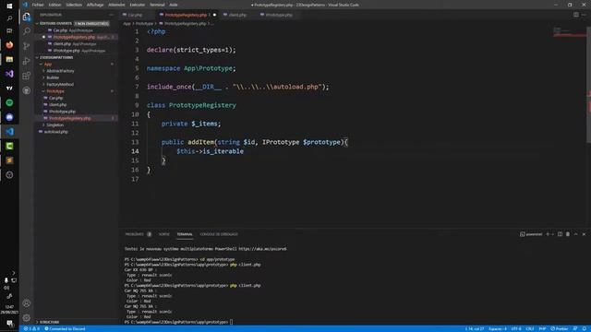
Task: Switch to Problèmes panel tab
Action: 135,234
